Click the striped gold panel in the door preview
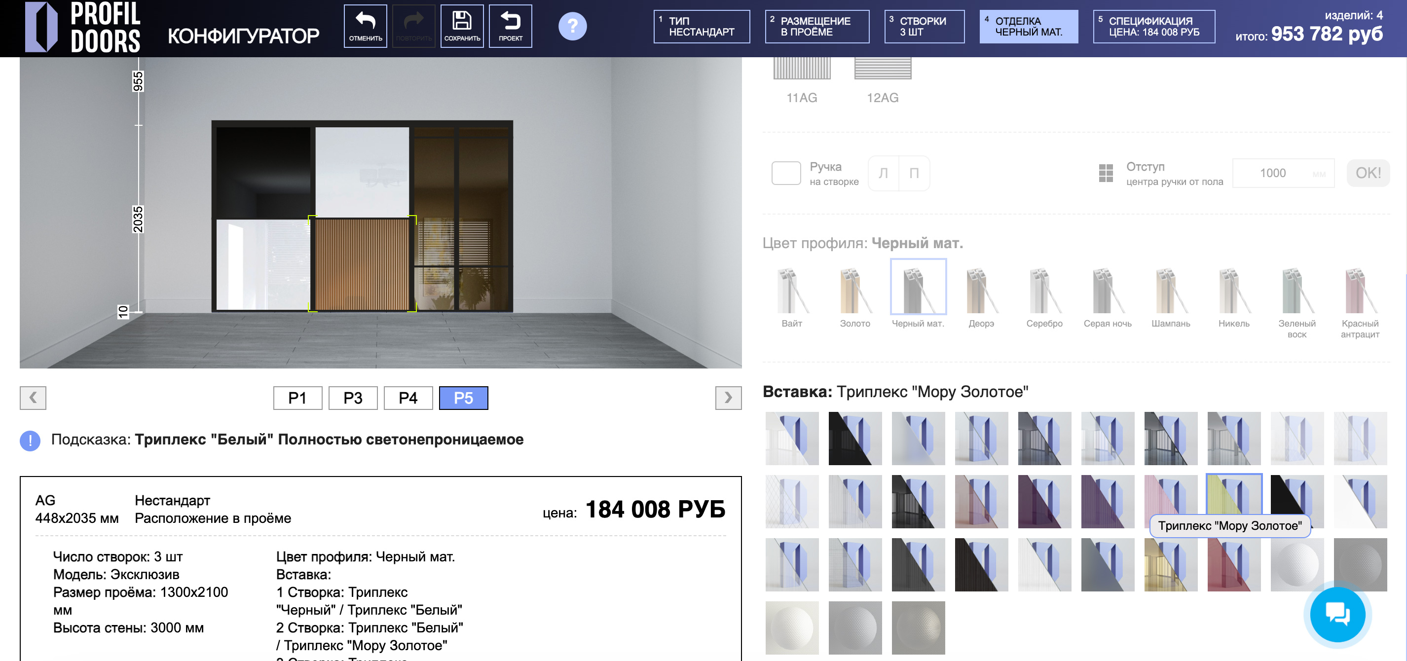This screenshot has width=1407, height=661. tap(362, 264)
